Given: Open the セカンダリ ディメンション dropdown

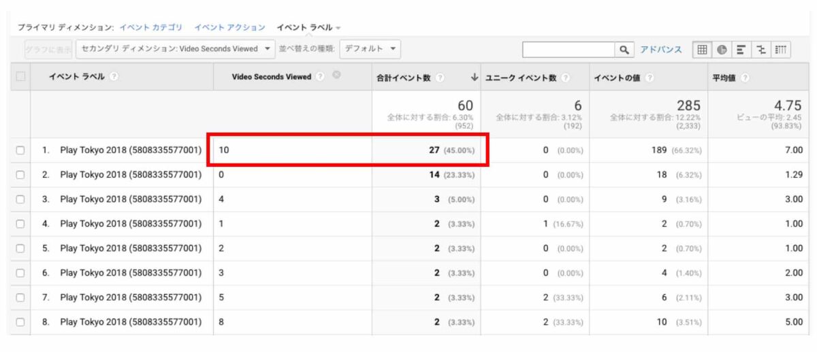Looking at the screenshot, I should 176,49.
